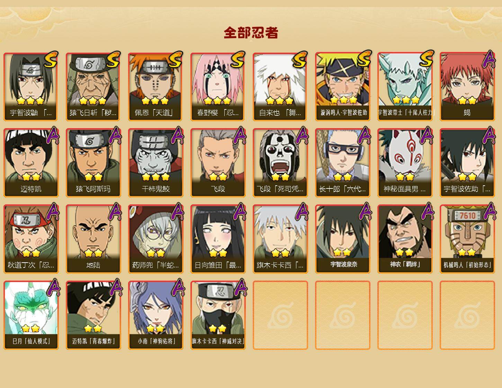The image size is (502, 388).
Task: Open 机械鸣人「初始形态」robot card
Action: 467,239
